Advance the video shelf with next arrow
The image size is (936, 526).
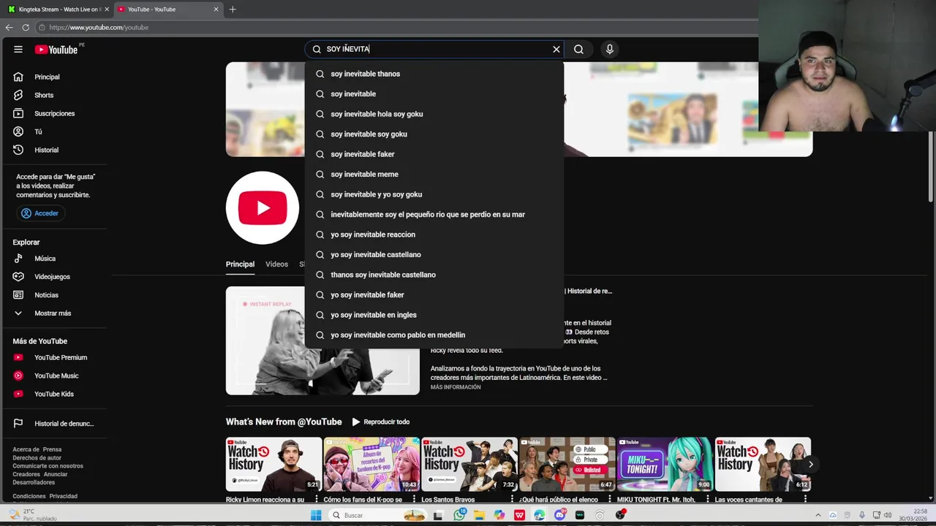click(810, 465)
